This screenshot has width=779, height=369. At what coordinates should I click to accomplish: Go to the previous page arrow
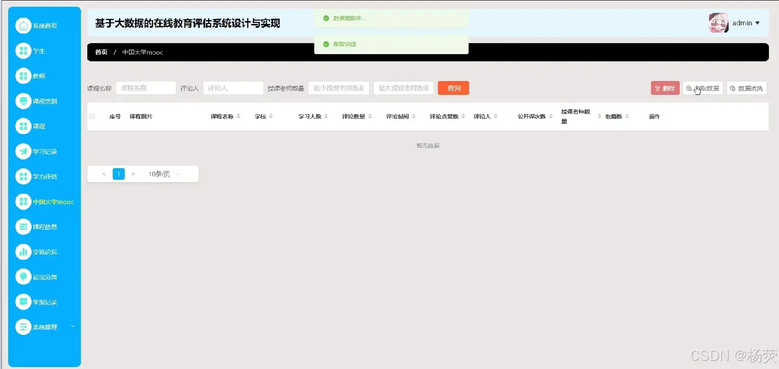pyautogui.click(x=104, y=174)
